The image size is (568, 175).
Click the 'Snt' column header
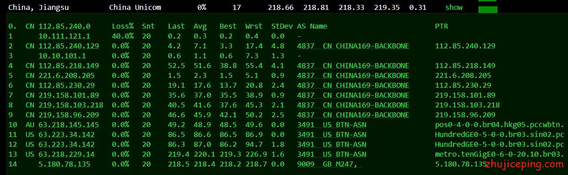click(x=148, y=26)
